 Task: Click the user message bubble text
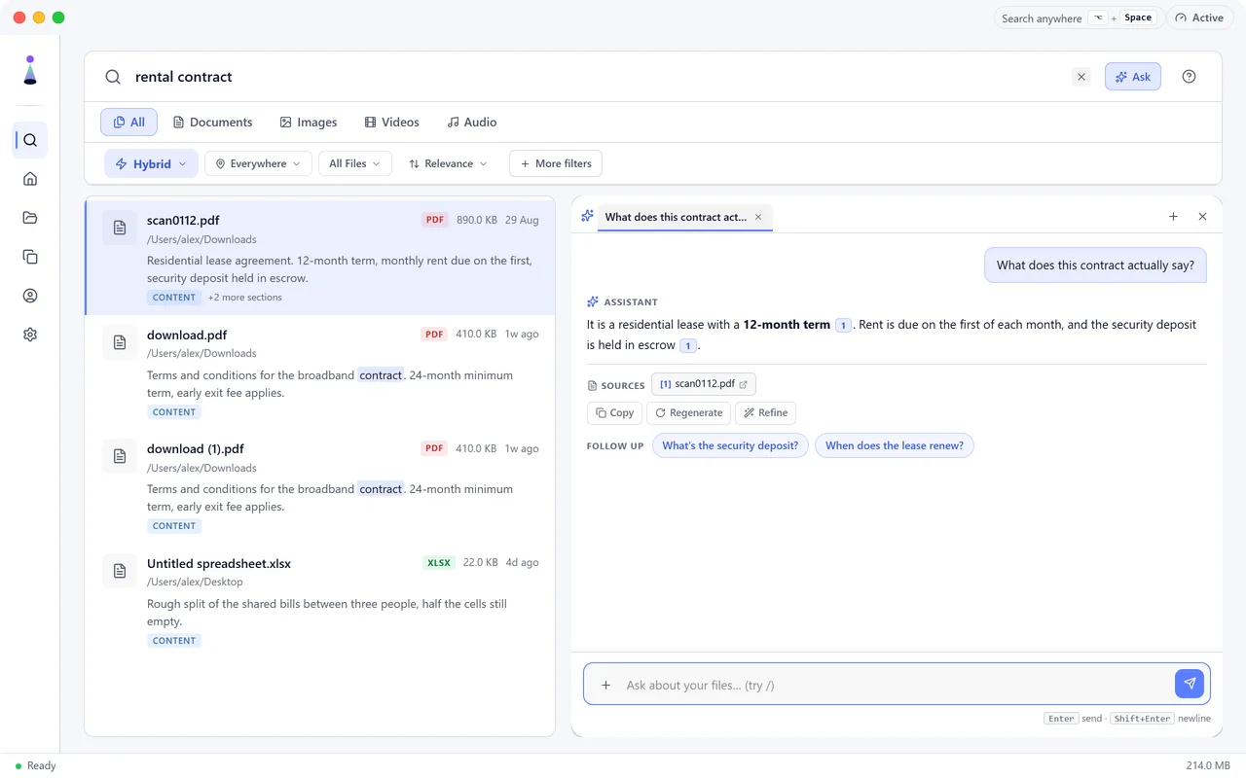1095,265
